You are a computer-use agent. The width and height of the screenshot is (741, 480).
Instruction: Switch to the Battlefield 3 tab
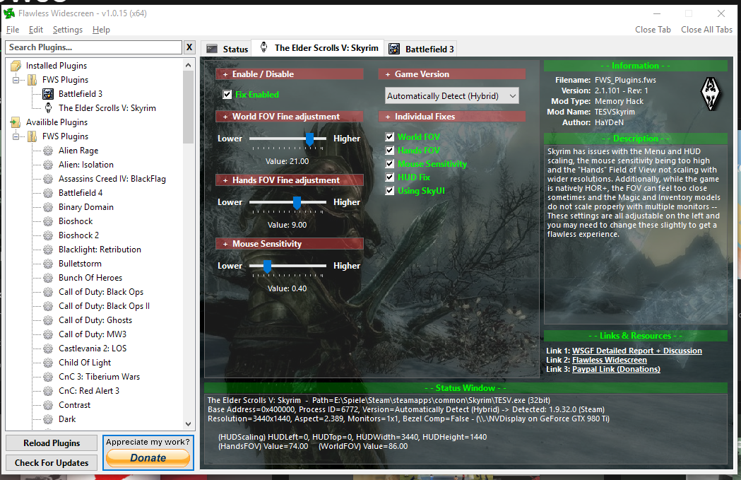coord(422,49)
